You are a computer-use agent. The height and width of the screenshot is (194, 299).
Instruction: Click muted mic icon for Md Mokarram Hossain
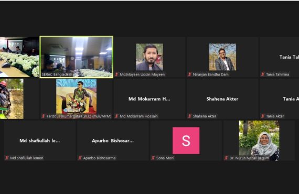(x=116, y=116)
